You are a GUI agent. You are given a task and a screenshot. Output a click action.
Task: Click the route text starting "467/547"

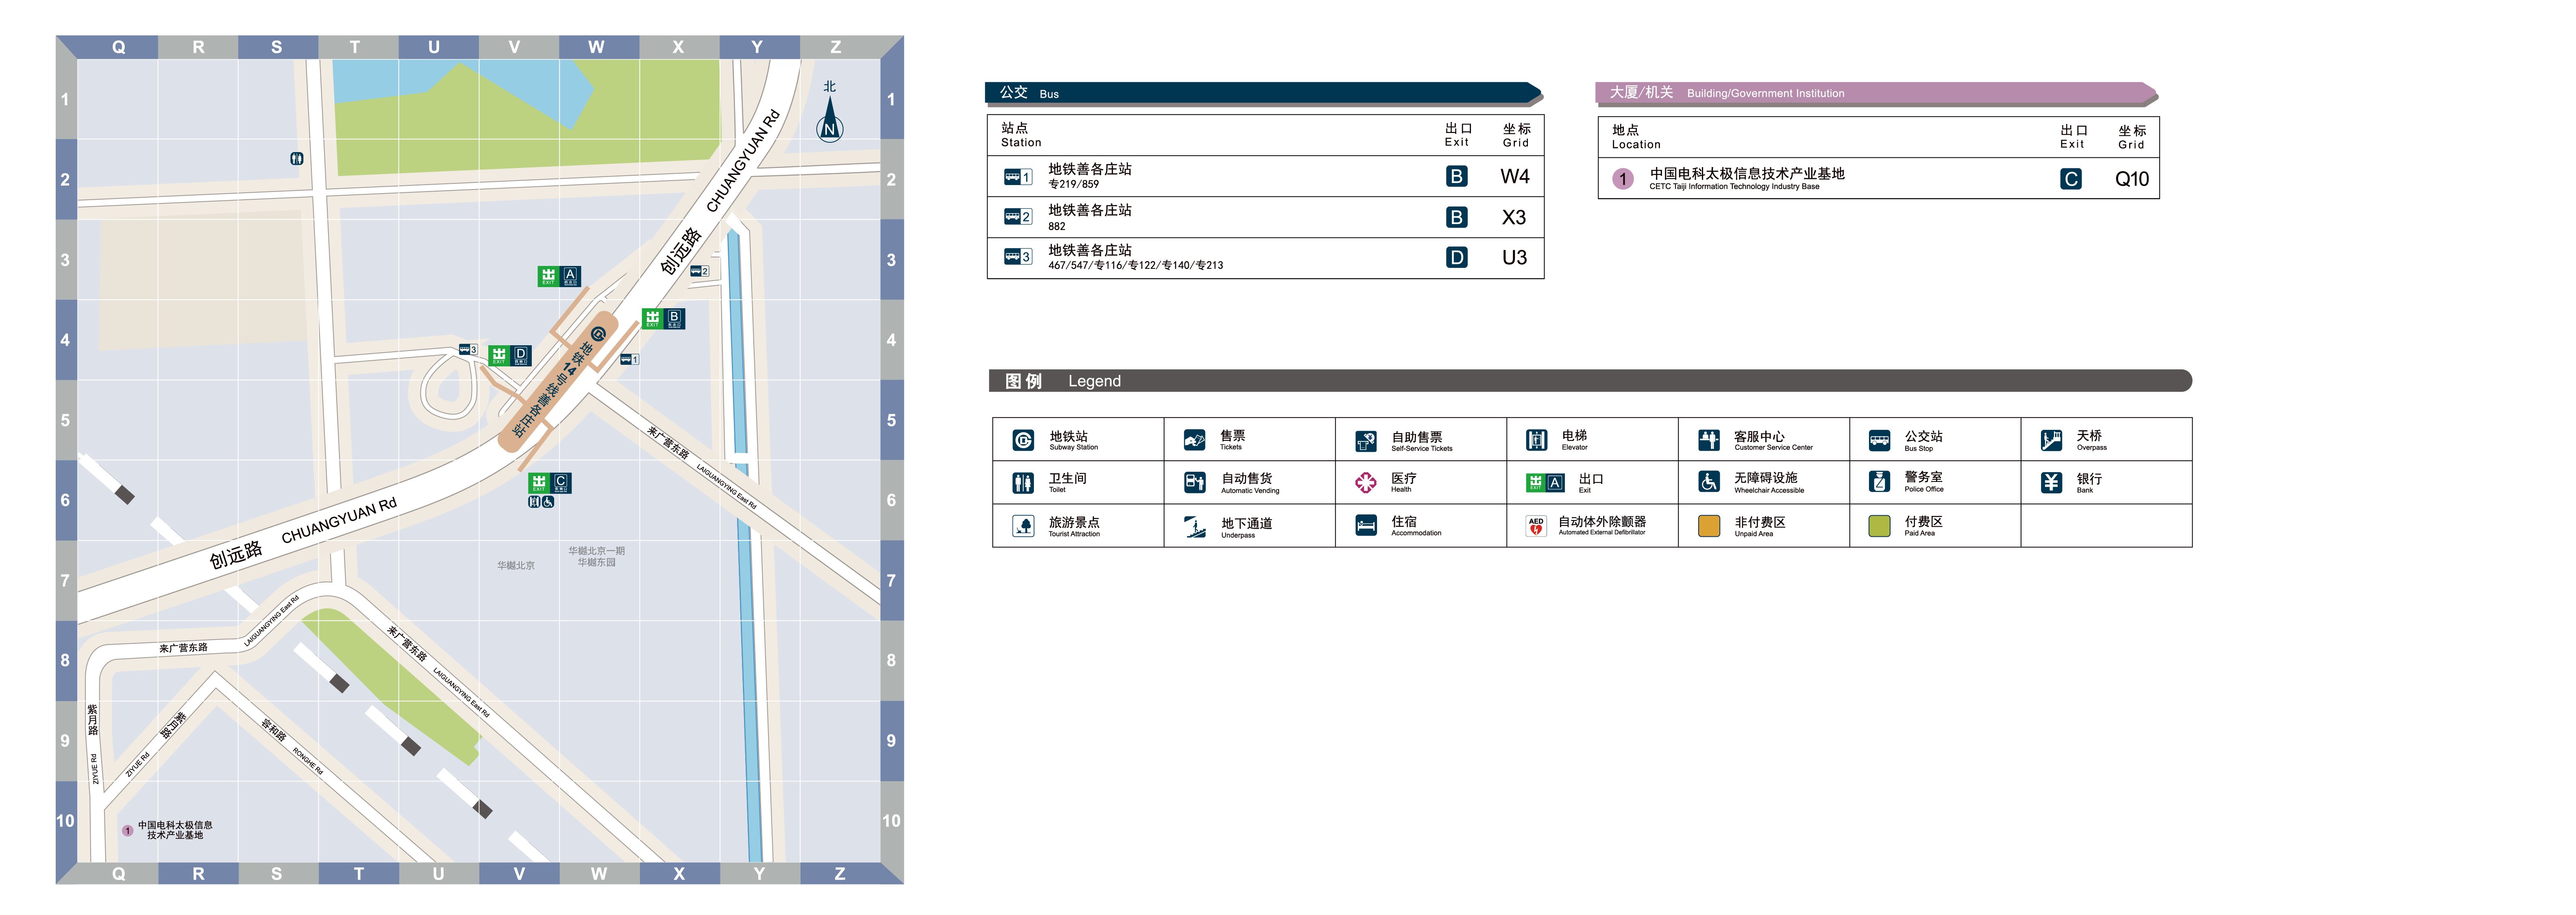(x=1136, y=266)
